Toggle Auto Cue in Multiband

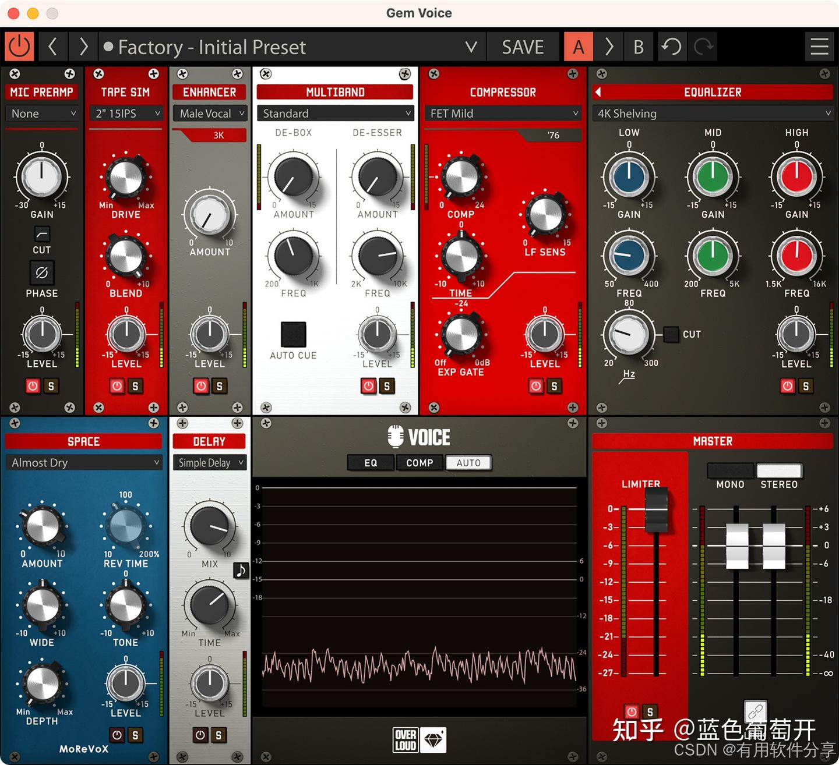coord(293,334)
